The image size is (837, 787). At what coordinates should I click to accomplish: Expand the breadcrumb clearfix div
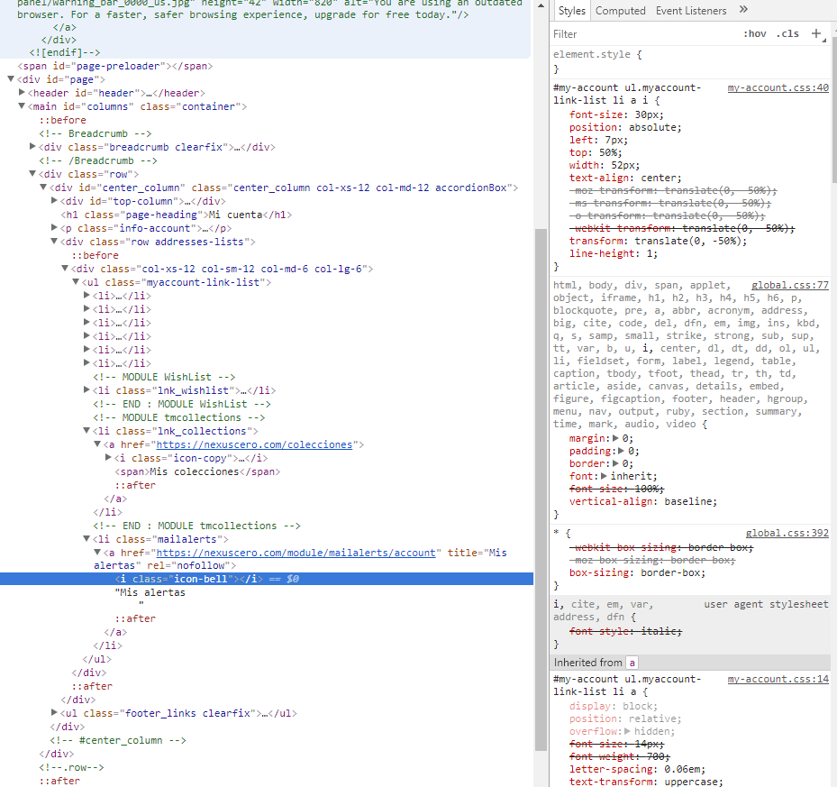pyautogui.click(x=32, y=146)
